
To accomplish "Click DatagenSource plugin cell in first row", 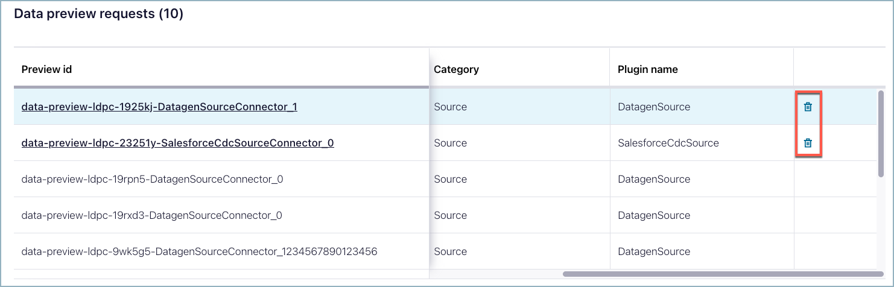I will click(653, 107).
